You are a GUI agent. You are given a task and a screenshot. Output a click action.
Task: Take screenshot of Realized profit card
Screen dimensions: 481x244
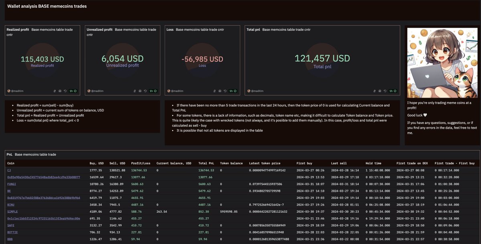click(x=60, y=91)
